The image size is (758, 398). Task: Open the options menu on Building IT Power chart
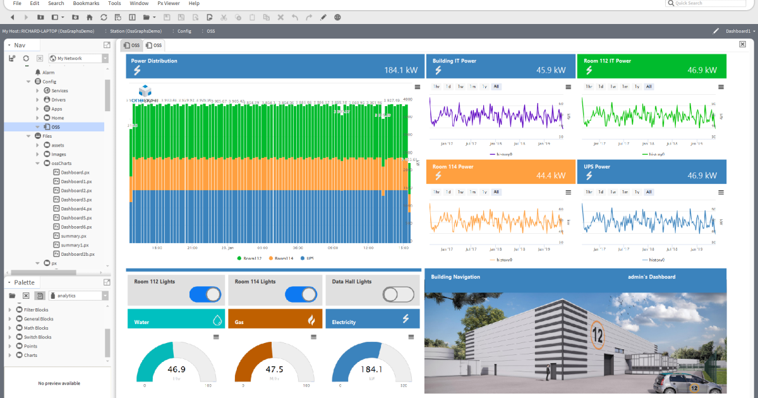click(x=569, y=86)
